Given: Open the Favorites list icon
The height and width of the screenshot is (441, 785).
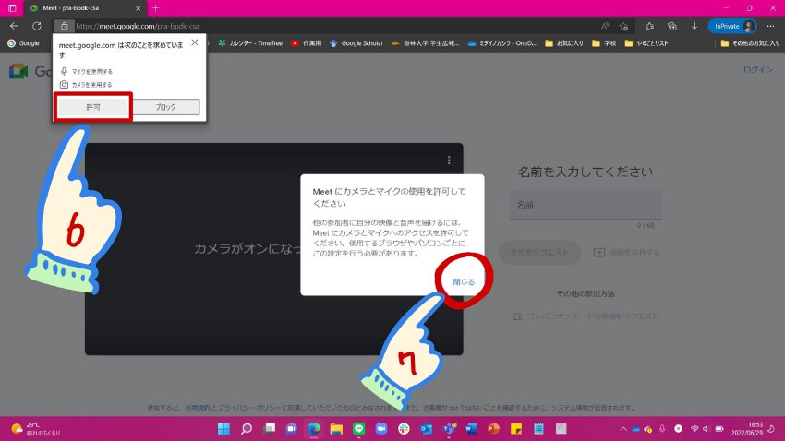Looking at the screenshot, I should point(649,26).
